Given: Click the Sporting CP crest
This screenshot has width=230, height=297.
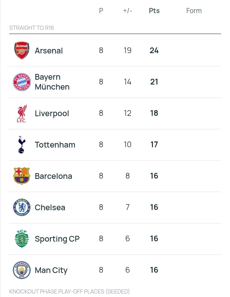Looking at the screenshot, I should [x=22, y=239].
